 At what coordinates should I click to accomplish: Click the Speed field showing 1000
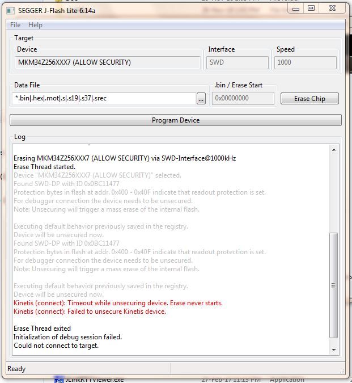click(x=306, y=62)
